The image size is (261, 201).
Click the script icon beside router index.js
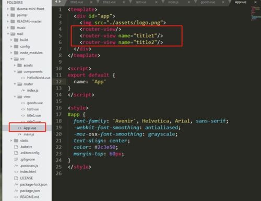[x=23, y=91]
